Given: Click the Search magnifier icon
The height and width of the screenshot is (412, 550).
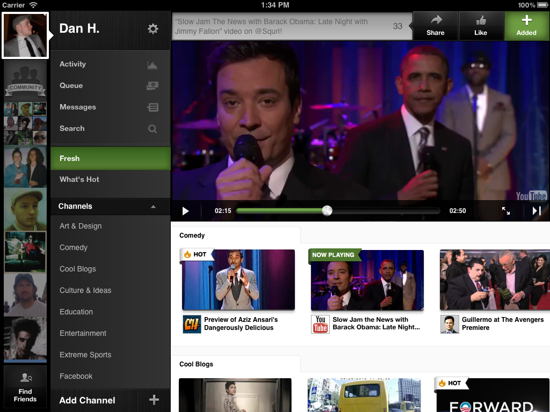Looking at the screenshot, I should click(153, 129).
